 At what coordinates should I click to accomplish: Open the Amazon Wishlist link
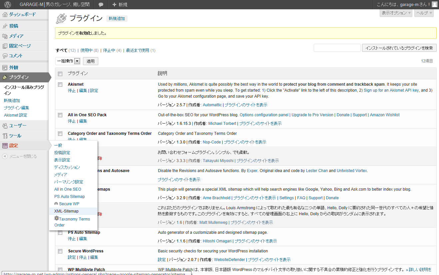click(385, 115)
